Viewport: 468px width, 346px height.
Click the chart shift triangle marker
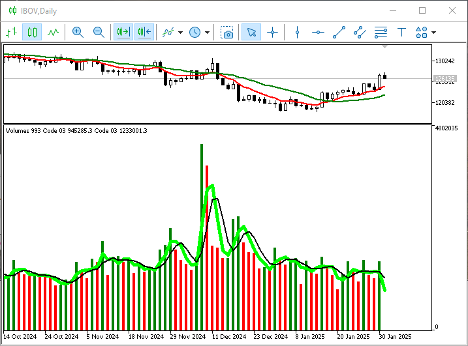tap(384, 46)
